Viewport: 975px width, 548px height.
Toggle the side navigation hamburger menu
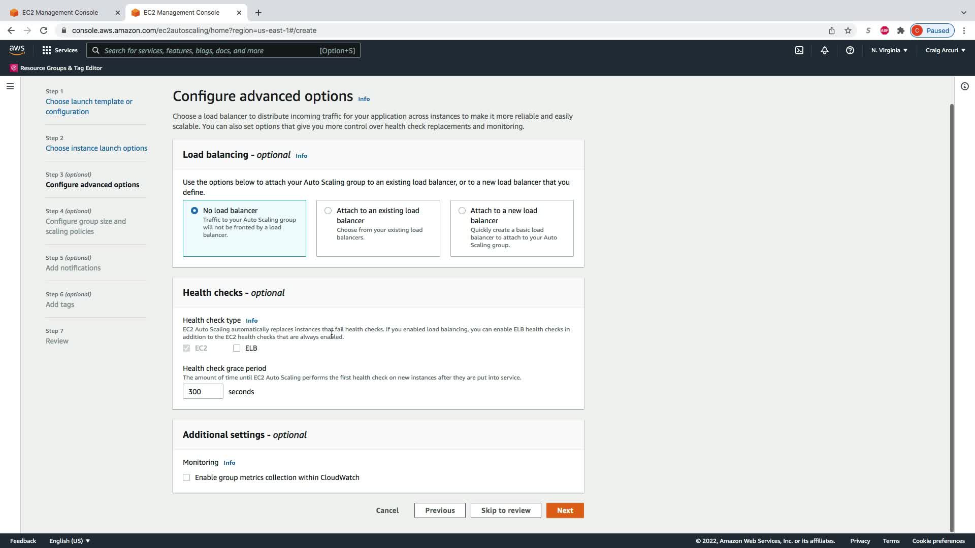[10, 86]
